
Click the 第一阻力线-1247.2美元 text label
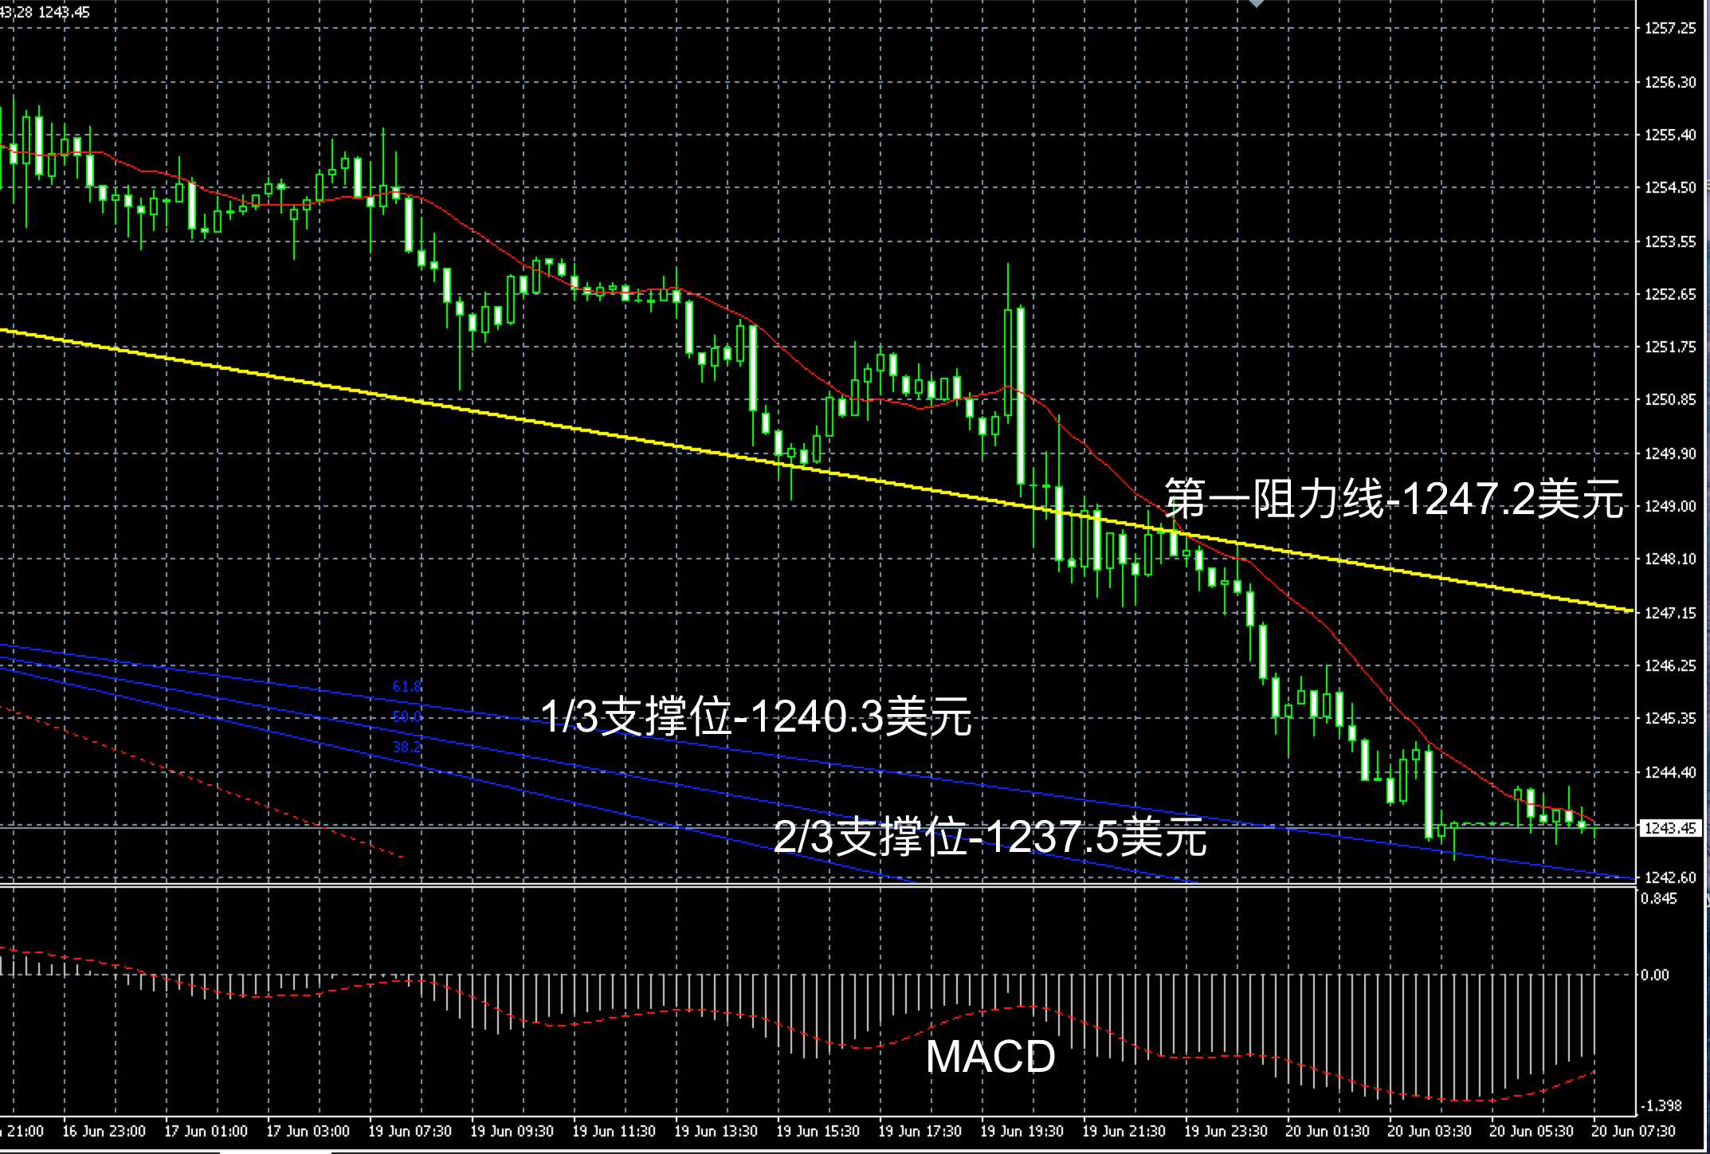tap(1394, 499)
